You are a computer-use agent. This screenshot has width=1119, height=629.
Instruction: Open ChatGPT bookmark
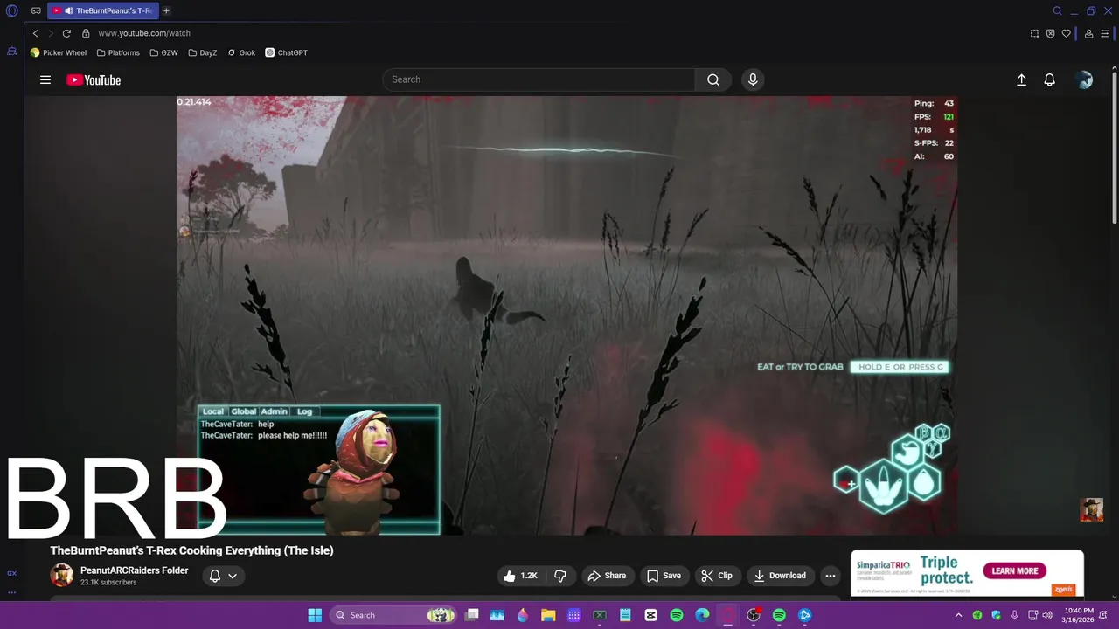[x=287, y=52]
